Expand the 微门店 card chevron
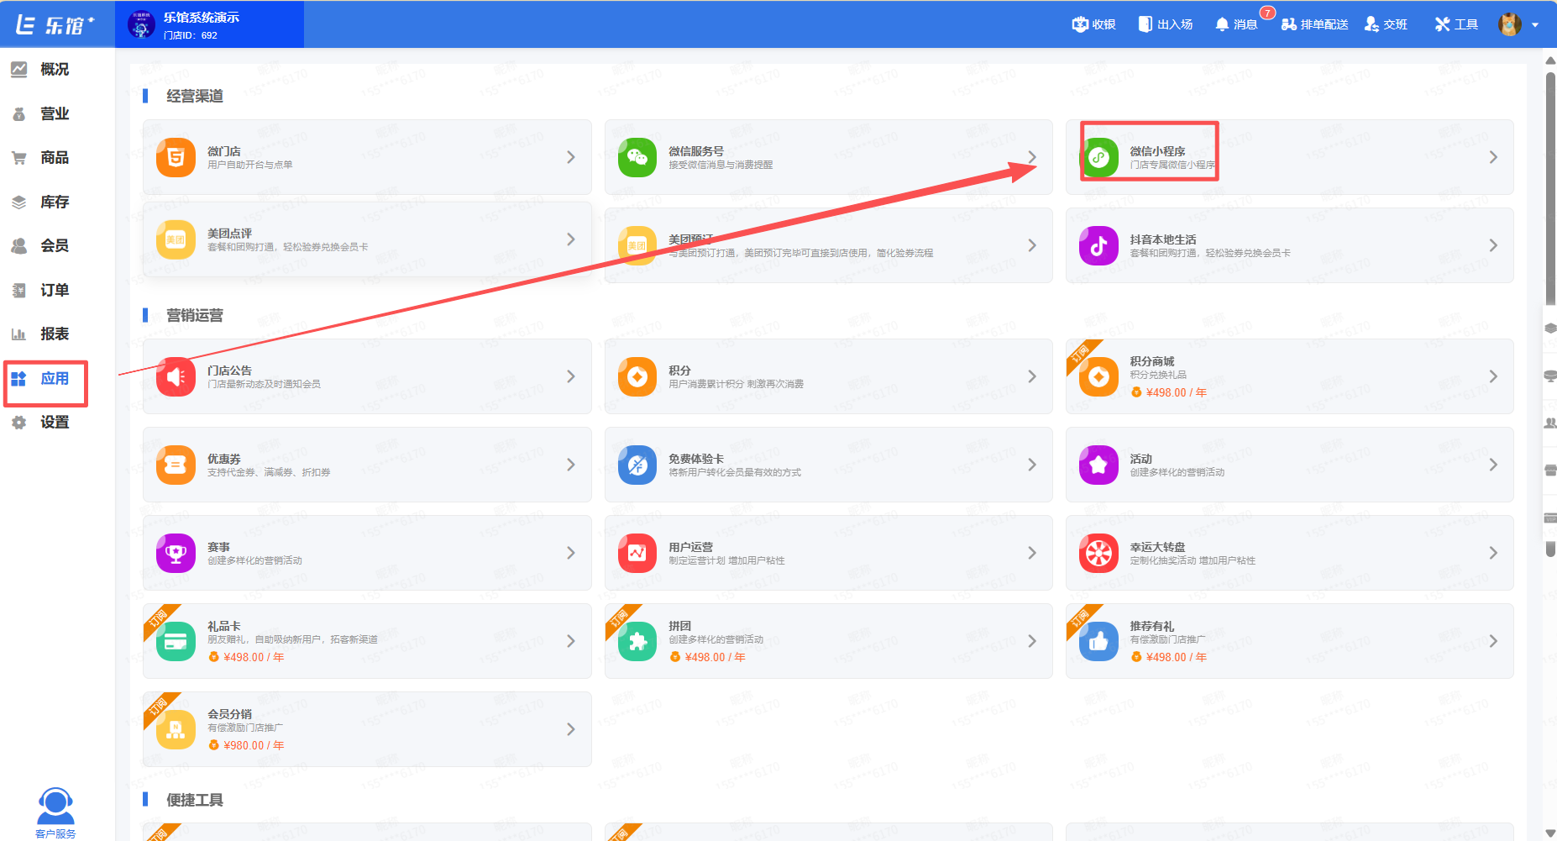 click(x=571, y=157)
